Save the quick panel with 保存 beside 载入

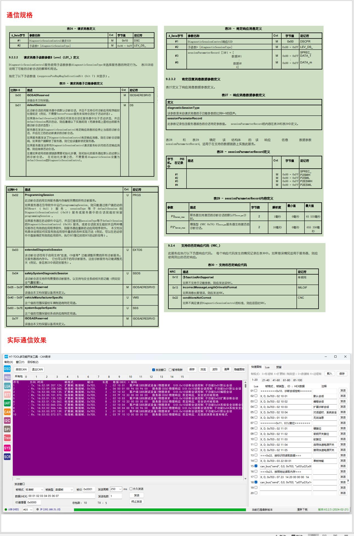[342, 374]
